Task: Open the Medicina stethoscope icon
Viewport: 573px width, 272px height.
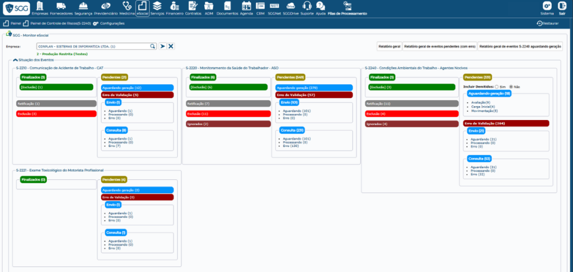Action: pyautogui.click(x=127, y=6)
